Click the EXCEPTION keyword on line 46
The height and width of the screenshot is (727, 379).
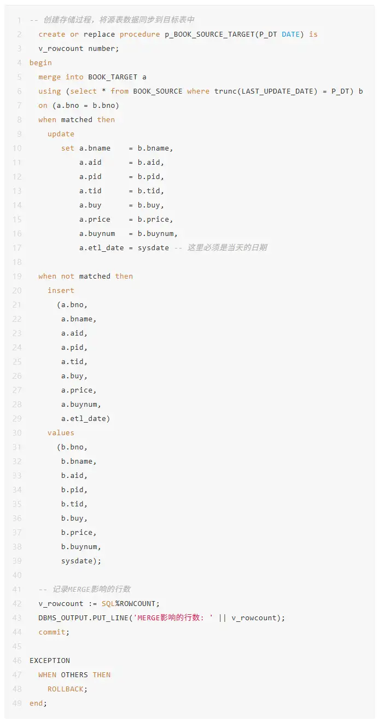pos(50,660)
